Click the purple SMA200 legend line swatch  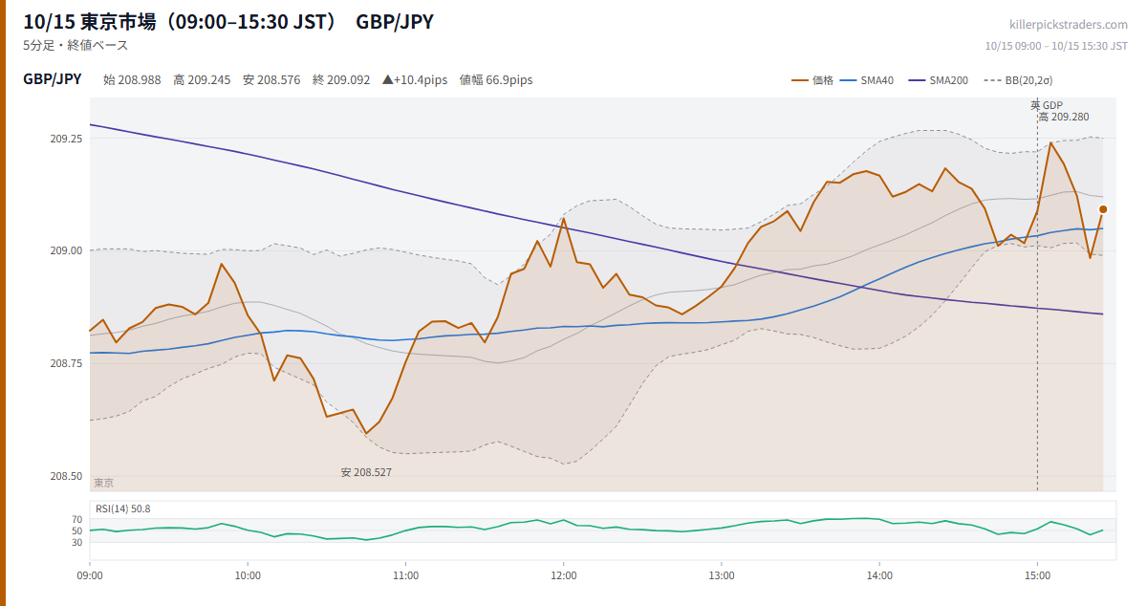click(x=918, y=80)
